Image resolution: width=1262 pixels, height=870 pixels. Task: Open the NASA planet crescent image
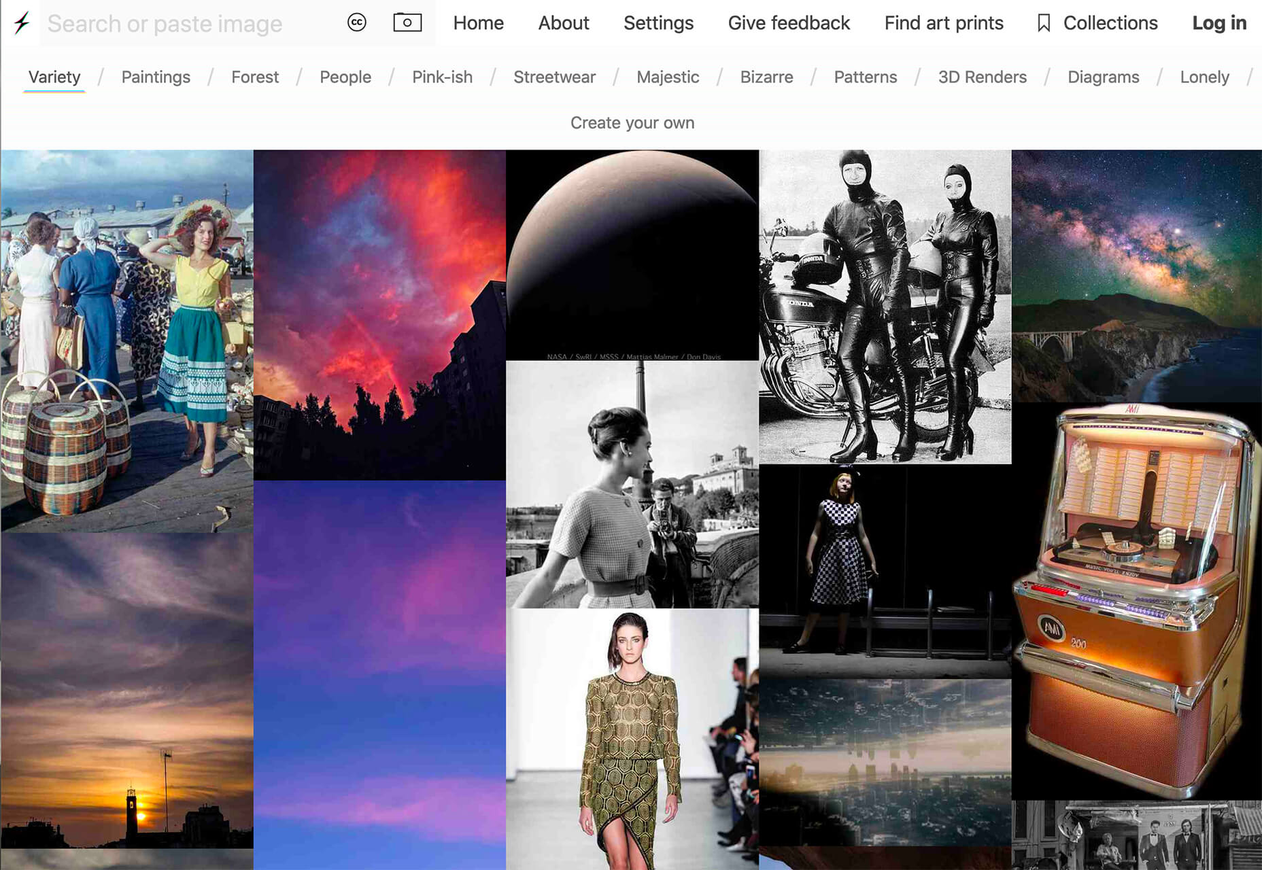[x=632, y=255]
